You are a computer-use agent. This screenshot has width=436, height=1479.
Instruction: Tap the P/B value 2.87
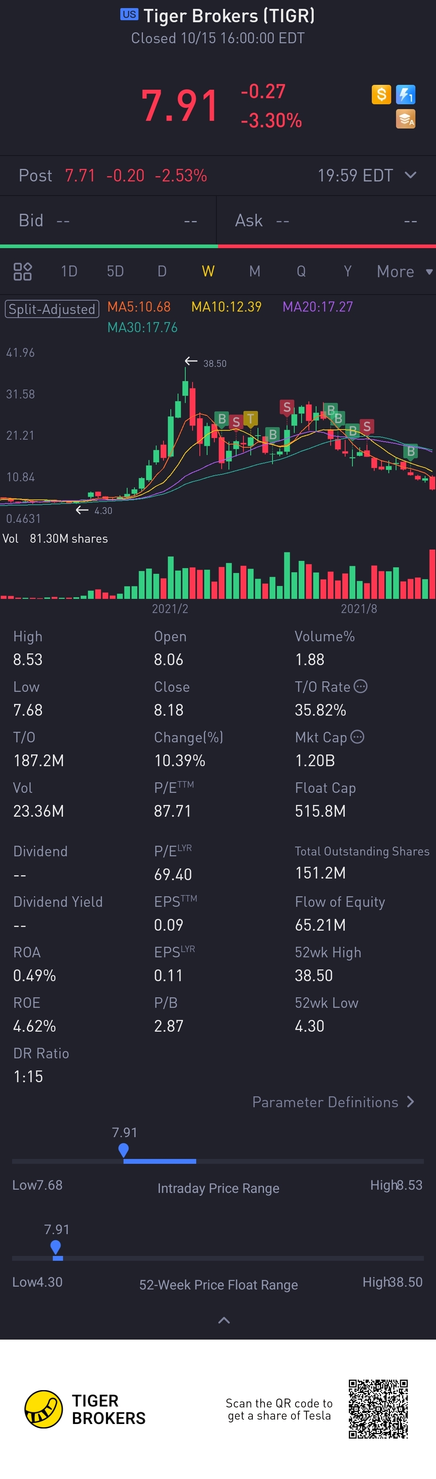169,1026
